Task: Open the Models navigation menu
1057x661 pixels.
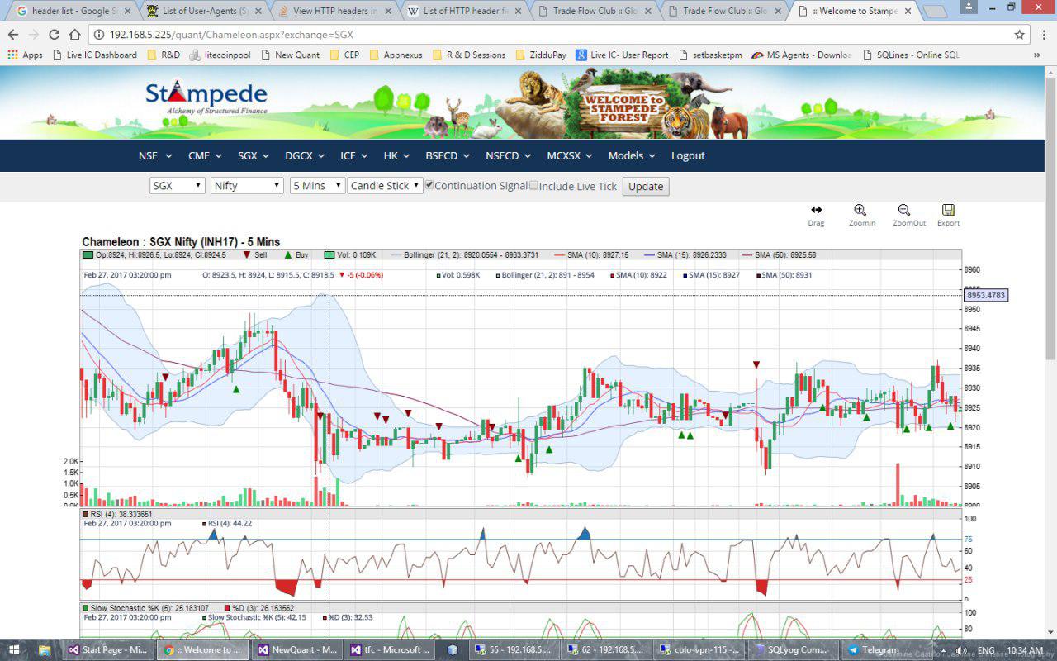Action: pyautogui.click(x=631, y=155)
